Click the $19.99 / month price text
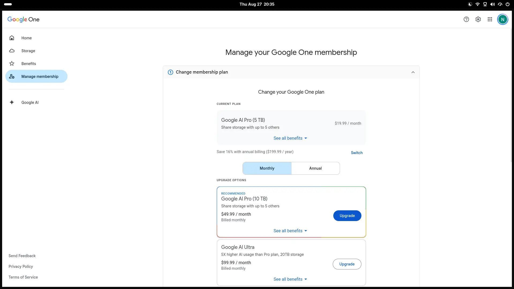Screen dimensions: 514x289 click(348, 123)
